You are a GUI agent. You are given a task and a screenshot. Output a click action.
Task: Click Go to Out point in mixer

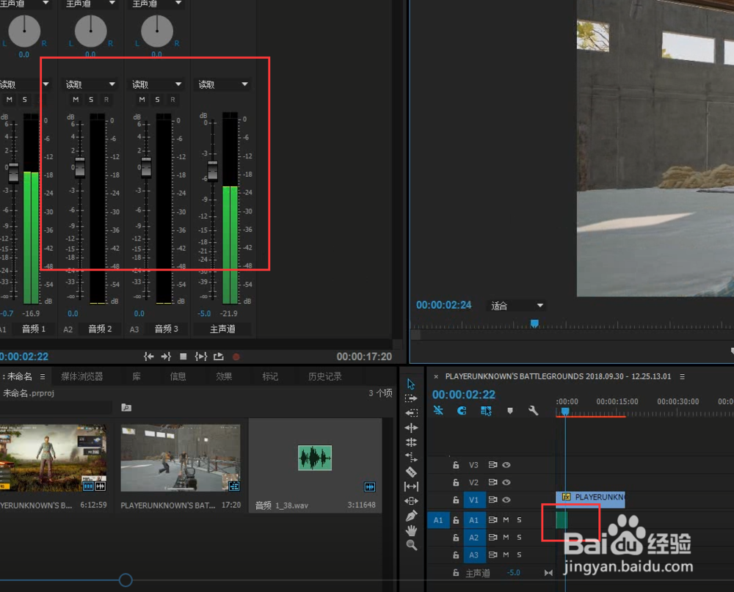pos(166,357)
